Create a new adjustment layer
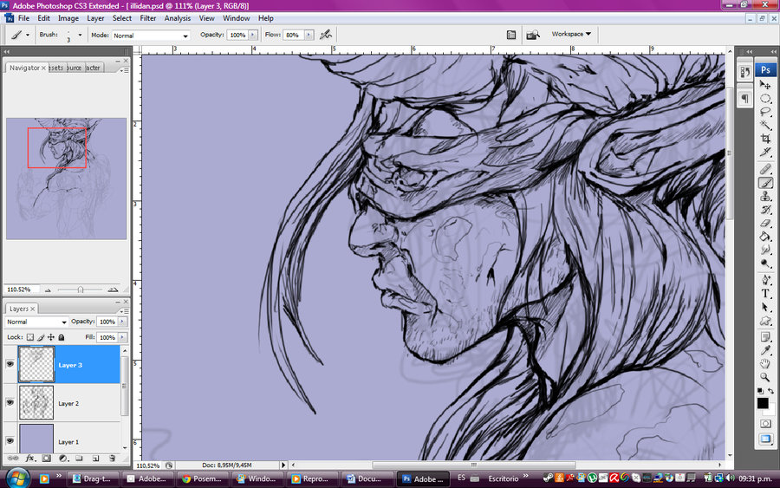Viewport: 780px width, 488px height. 62,459
